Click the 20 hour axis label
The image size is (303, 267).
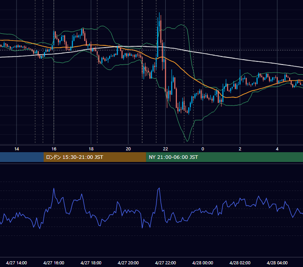pos(128,149)
